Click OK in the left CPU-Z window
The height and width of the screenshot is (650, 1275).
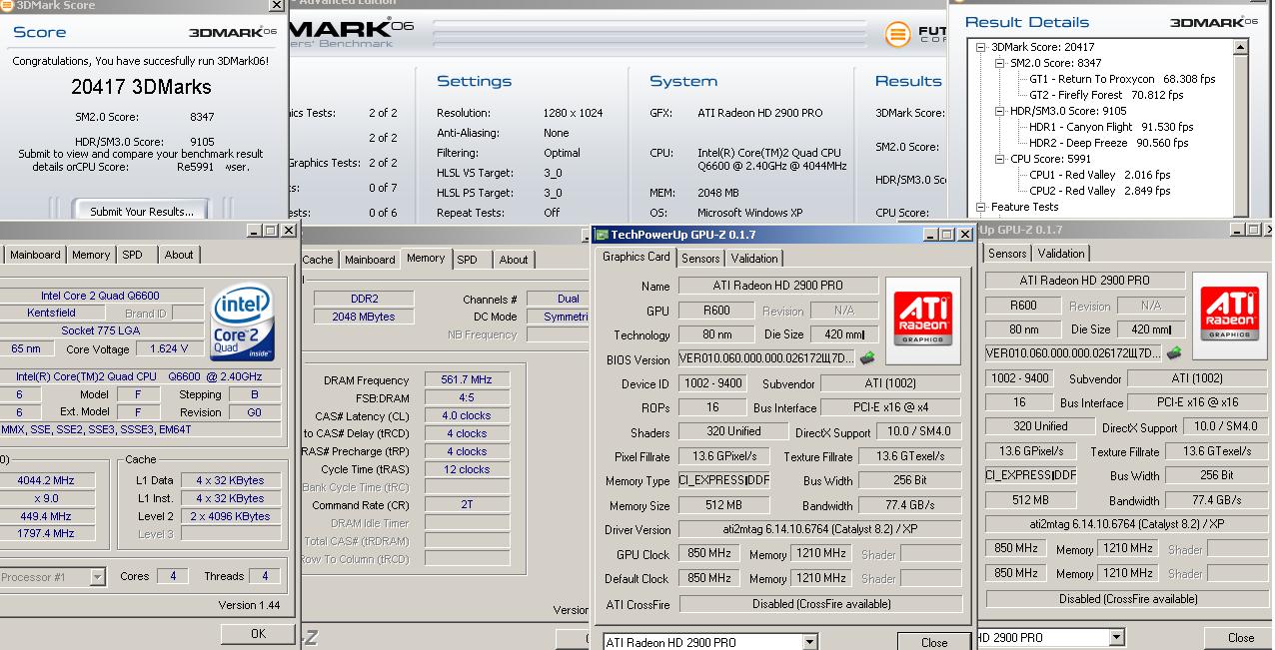click(x=258, y=633)
